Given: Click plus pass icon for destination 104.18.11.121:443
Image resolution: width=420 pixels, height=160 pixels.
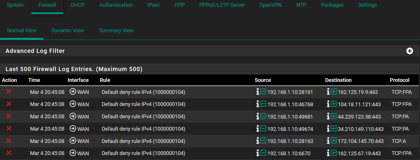Looking at the screenshot, I should (x=333, y=104).
